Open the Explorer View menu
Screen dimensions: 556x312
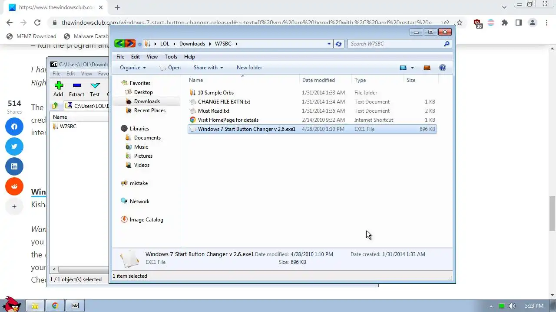tap(152, 57)
